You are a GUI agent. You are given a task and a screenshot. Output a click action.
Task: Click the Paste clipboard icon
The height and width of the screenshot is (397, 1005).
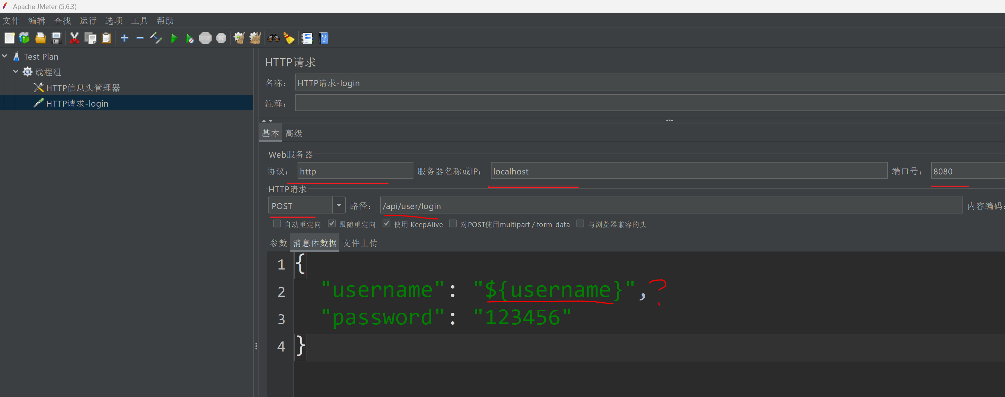point(106,38)
